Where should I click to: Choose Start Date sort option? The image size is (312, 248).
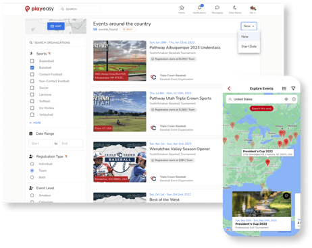(x=249, y=46)
